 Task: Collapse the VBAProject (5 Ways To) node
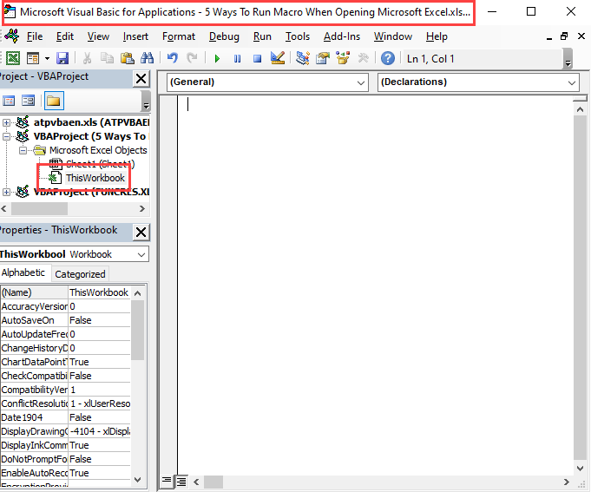(6, 136)
